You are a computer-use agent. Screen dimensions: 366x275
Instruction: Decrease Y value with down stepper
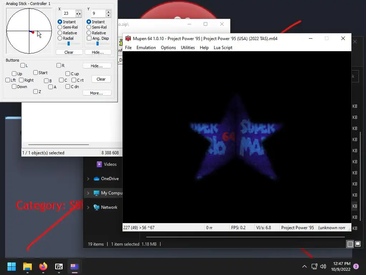click(108, 15)
